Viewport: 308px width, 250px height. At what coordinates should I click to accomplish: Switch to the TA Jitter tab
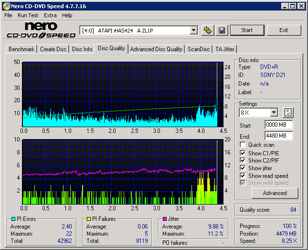224,49
